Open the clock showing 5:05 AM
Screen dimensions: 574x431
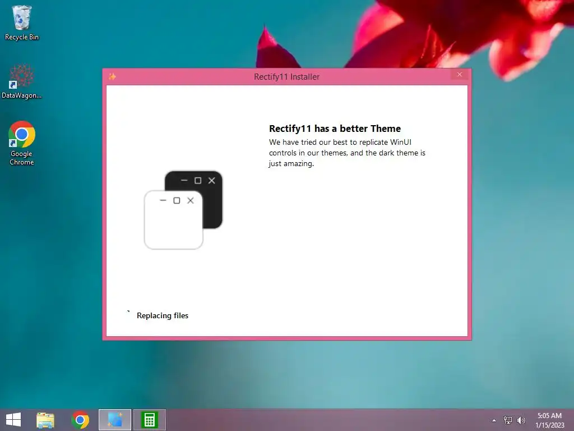coord(549,420)
